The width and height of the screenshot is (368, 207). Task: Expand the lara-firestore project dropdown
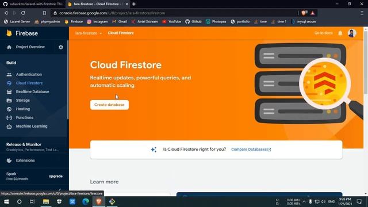89,33
